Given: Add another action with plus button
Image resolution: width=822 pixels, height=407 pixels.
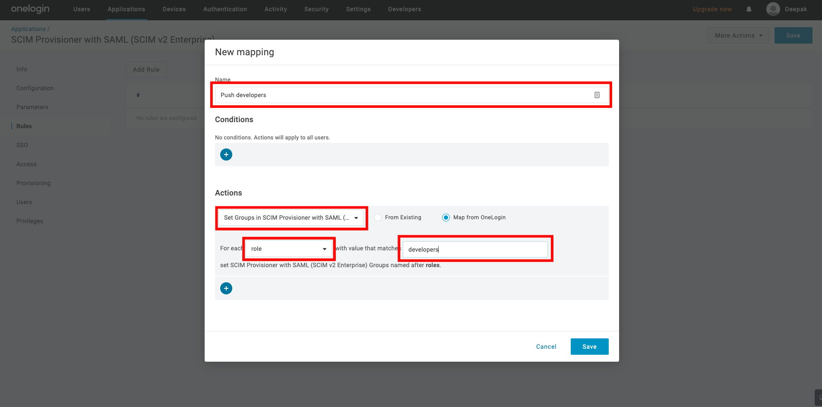Looking at the screenshot, I should point(226,288).
